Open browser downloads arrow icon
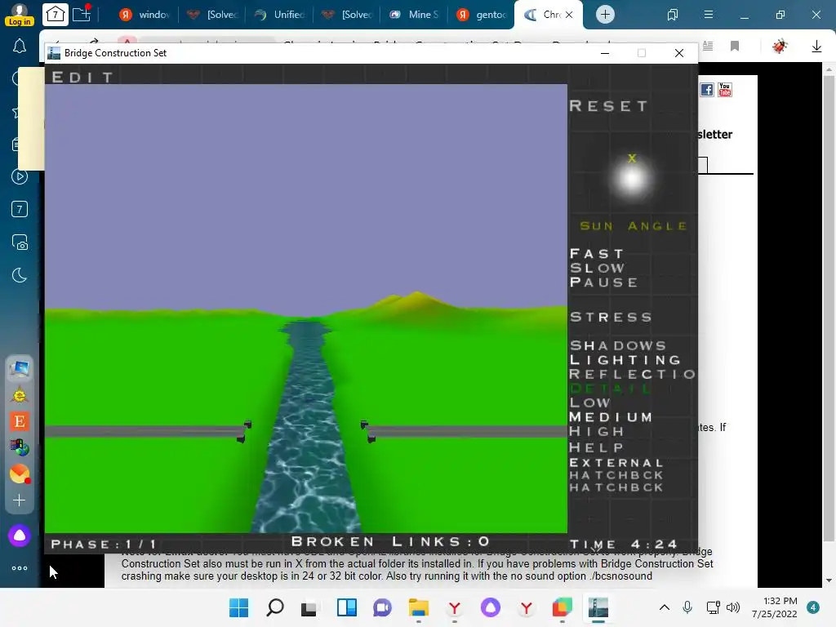The height and width of the screenshot is (627, 836). pyautogui.click(x=816, y=47)
